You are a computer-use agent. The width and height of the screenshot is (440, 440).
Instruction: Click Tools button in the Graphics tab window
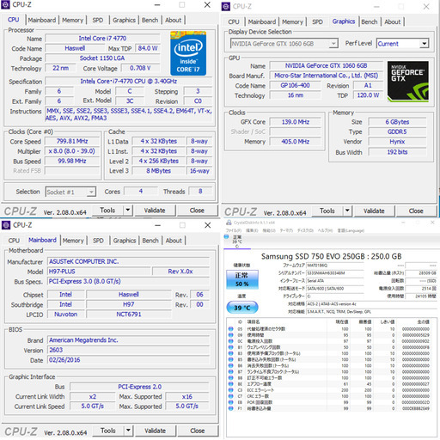(327, 211)
